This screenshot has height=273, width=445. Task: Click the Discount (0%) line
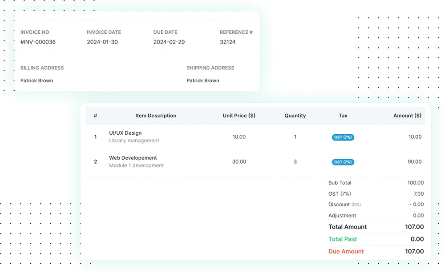pyautogui.click(x=345, y=205)
